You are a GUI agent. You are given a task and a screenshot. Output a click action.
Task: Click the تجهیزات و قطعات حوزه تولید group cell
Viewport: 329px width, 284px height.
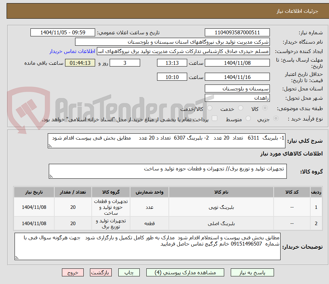click(111, 207)
